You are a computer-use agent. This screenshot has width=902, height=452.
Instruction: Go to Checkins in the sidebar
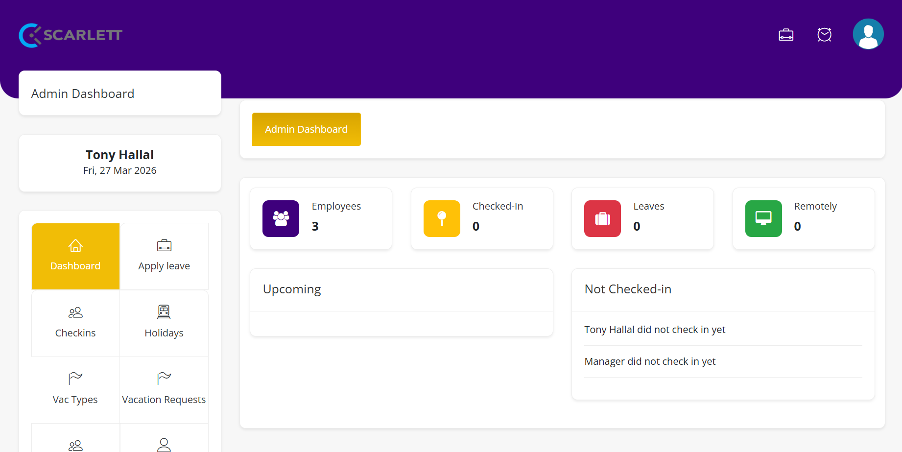pyautogui.click(x=75, y=323)
